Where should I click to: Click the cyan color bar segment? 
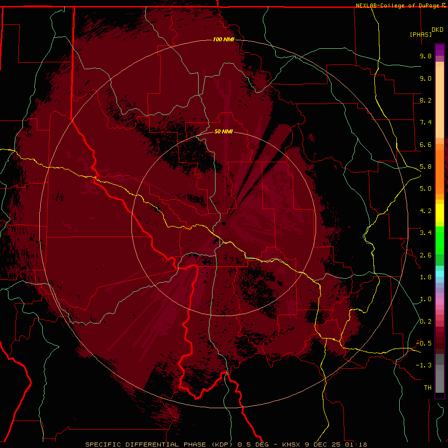(x=440, y=274)
